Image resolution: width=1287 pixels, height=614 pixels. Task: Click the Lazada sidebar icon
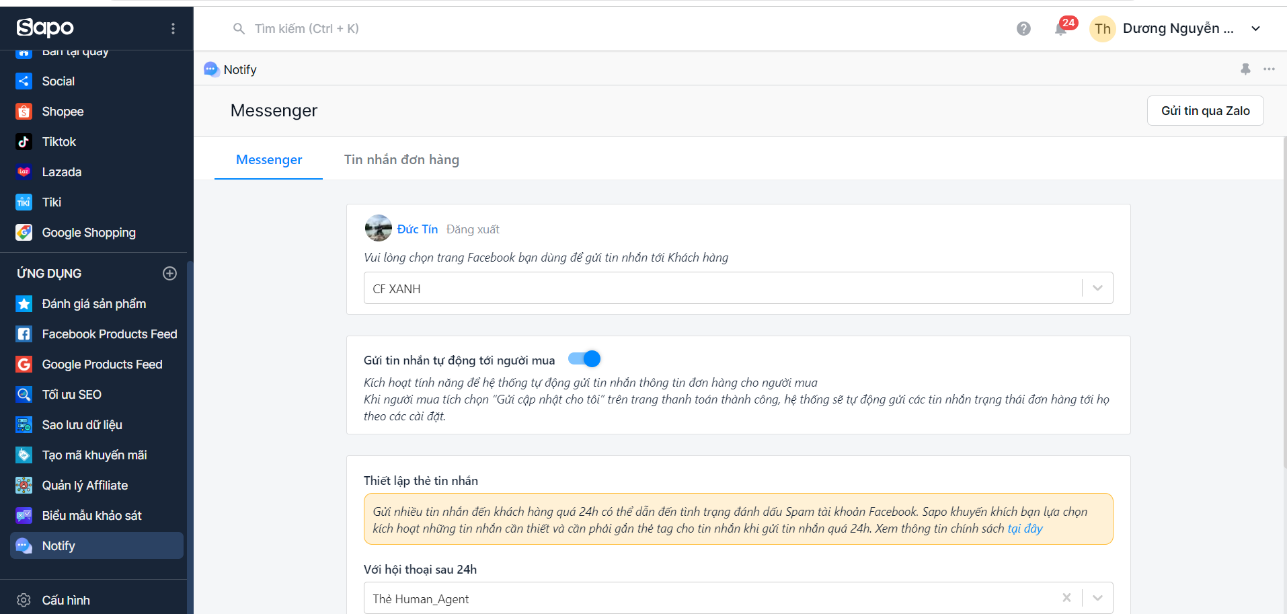click(24, 172)
